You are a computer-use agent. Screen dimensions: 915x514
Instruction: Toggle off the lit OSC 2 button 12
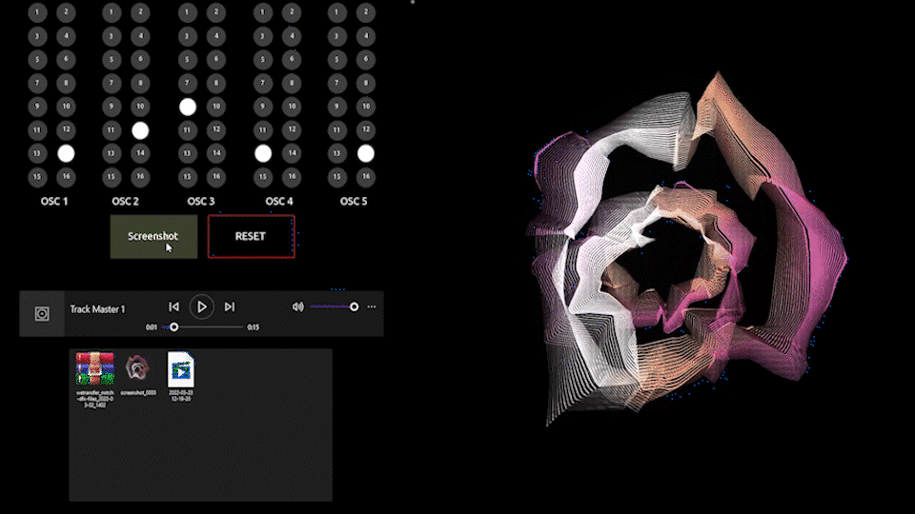pyautogui.click(x=140, y=130)
